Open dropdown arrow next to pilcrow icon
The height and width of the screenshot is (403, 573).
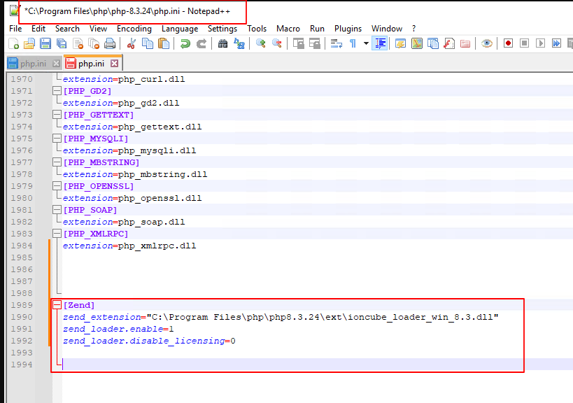pos(365,43)
